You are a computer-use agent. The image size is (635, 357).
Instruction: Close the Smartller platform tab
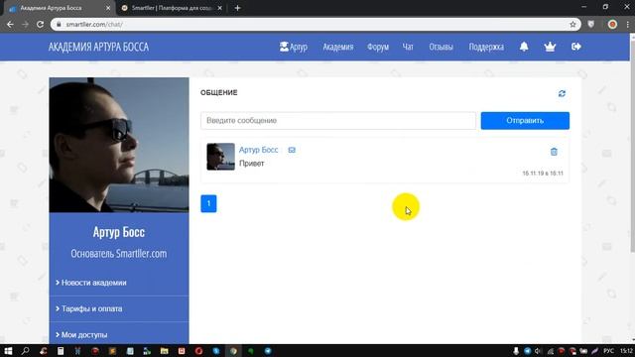tap(220, 8)
